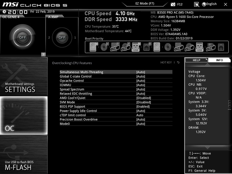Click the Global C-state Control label
The width and height of the screenshot is (232, 174).
(75, 76)
